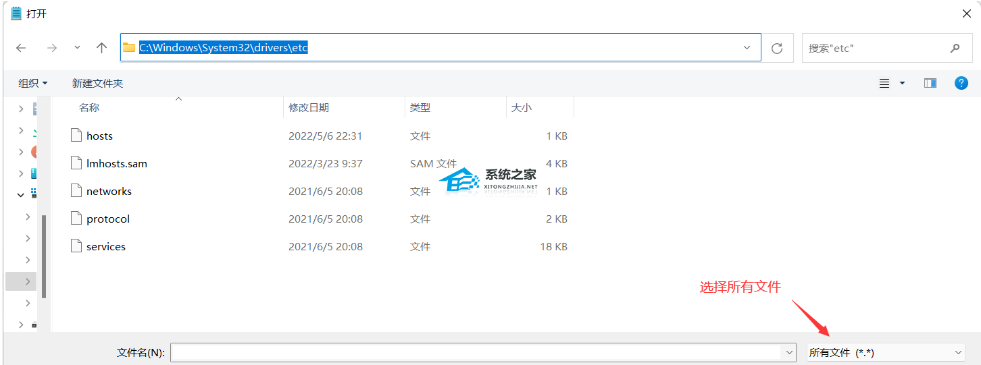Click hosts date 2022/5/6 22:31
This screenshot has width=981, height=365.
(x=326, y=136)
